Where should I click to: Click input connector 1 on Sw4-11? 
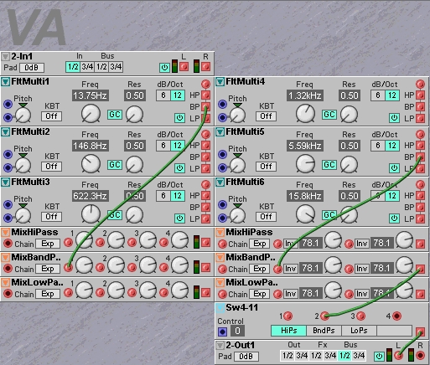tap(288, 316)
